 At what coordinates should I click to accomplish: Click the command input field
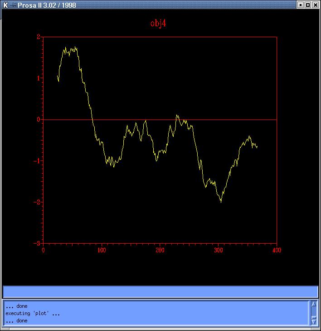tap(160, 291)
